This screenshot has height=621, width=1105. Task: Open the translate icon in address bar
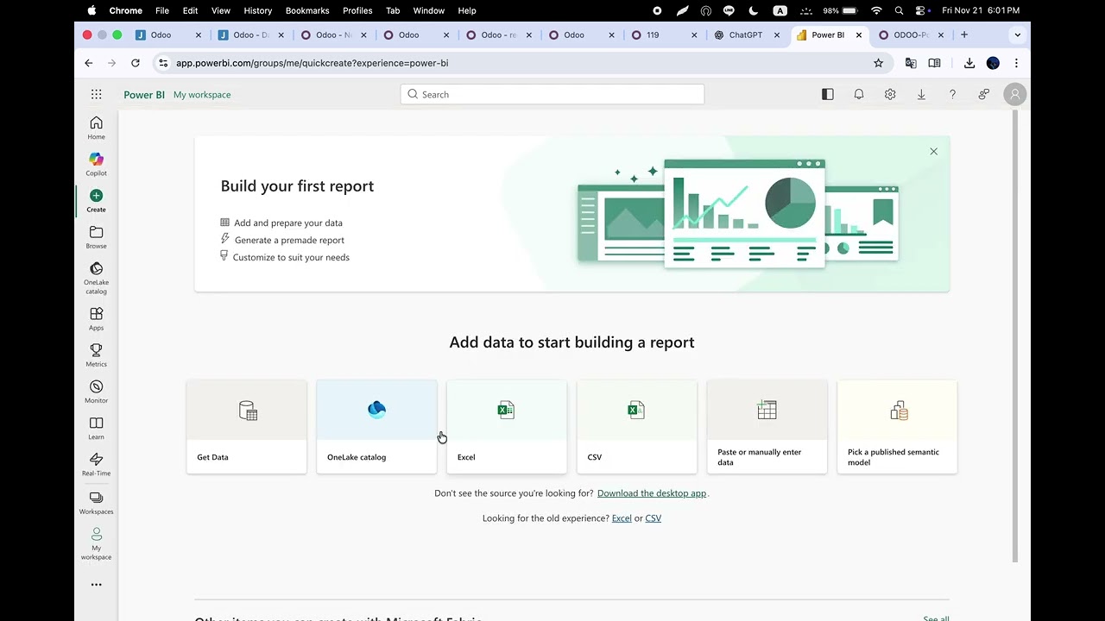pos(911,63)
